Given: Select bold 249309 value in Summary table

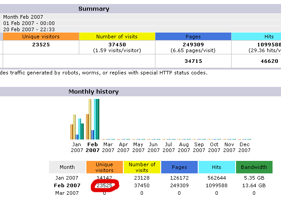Looking at the screenshot, I should [x=193, y=45].
